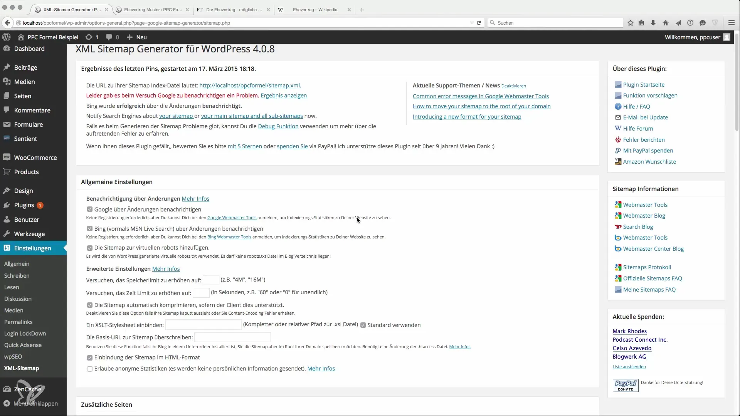Click the Zeit Limit input field
Viewport: 740px width, 416px height.
point(201,293)
